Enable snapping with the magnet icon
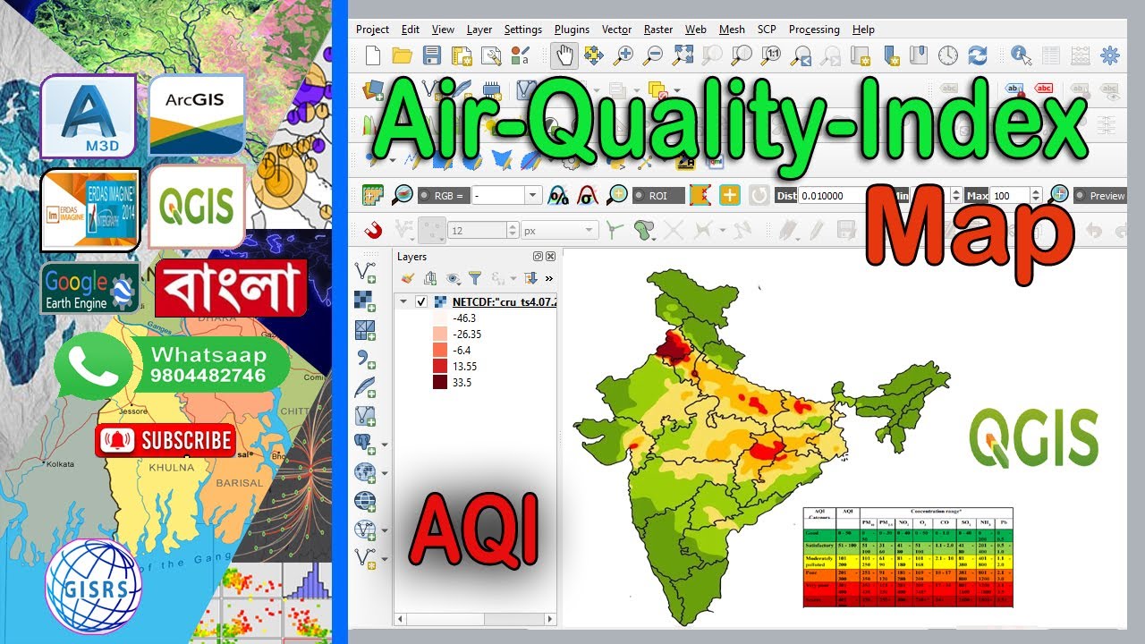This screenshot has height=644, width=1145. click(x=375, y=230)
